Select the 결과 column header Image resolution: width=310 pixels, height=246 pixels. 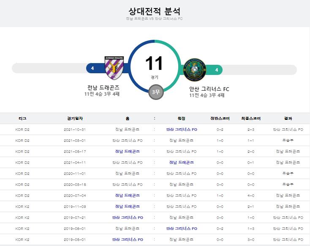pos(288,119)
